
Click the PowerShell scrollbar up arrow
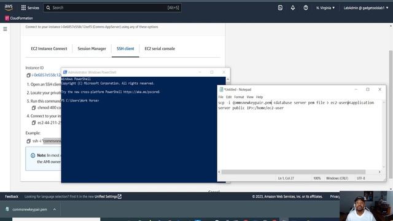(x=228, y=79)
